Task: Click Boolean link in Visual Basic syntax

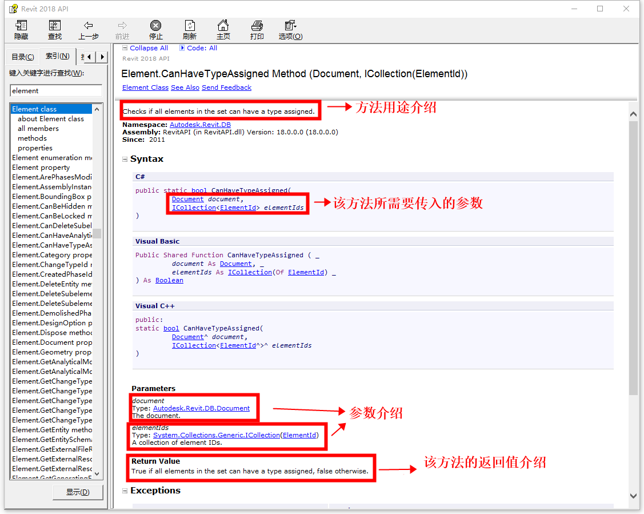Action: [169, 281]
